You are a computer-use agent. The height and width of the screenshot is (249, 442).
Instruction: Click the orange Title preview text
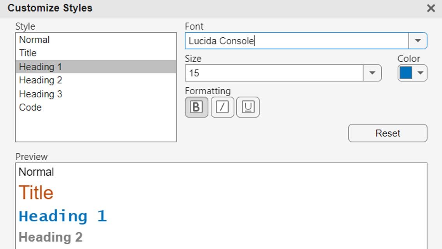pyautogui.click(x=36, y=192)
